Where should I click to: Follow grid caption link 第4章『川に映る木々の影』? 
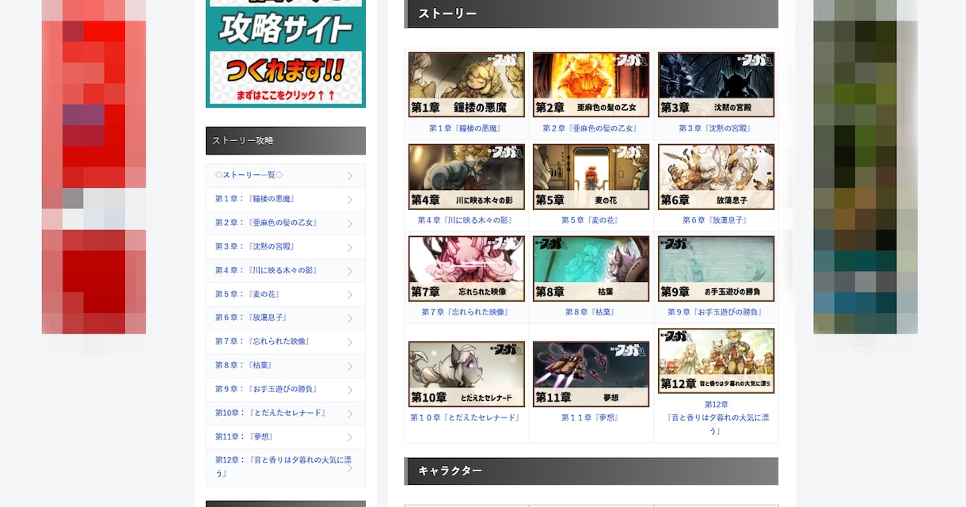point(466,220)
